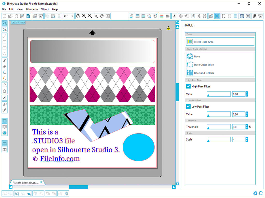Click the yellow warning triangle icon
265x198 pixels.
pyautogui.click(x=168, y=28)
